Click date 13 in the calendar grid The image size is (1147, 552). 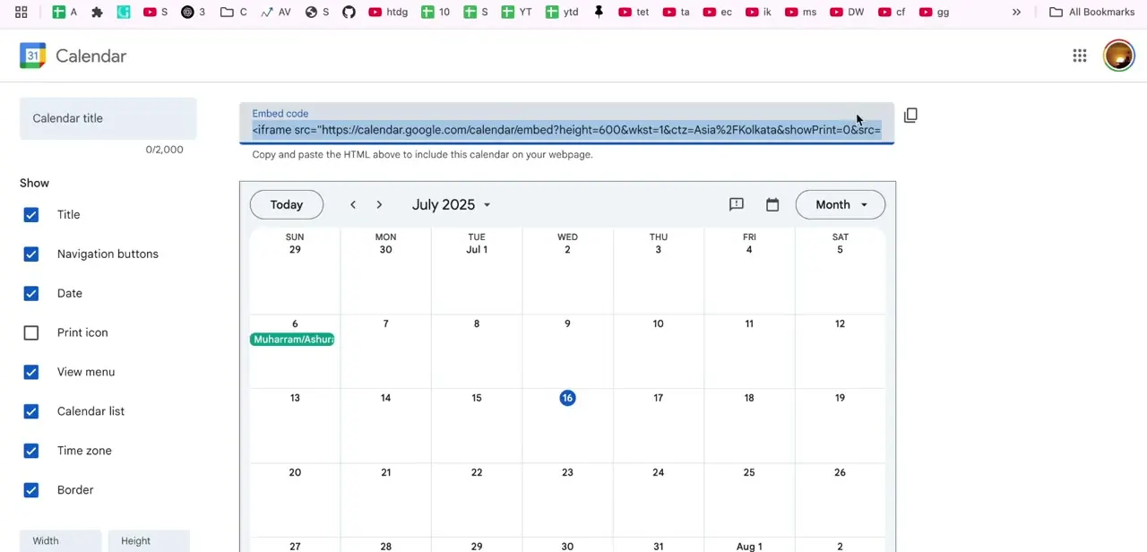coord(295,398)
